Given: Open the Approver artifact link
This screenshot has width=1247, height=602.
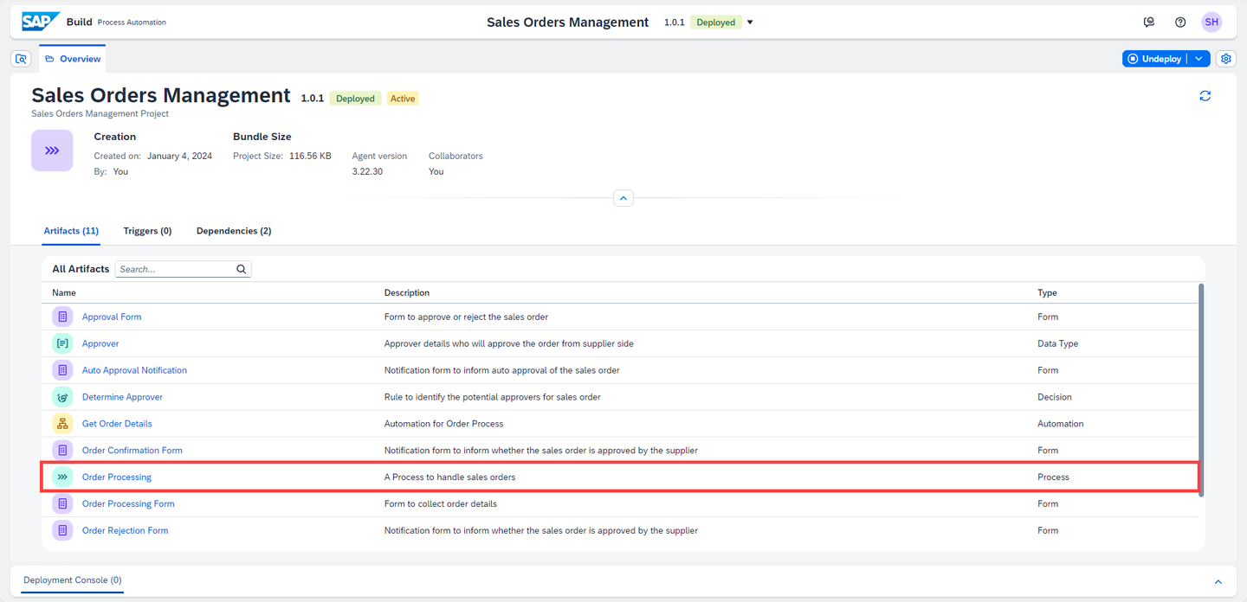Looking at the screenshot, I should click(x=100, y=344).
